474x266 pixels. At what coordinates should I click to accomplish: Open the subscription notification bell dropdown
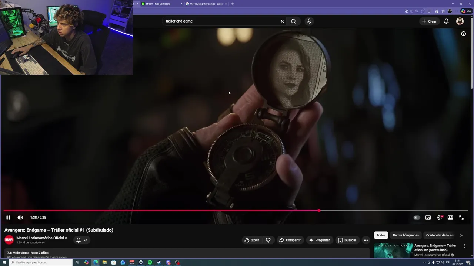coord(81,240)
